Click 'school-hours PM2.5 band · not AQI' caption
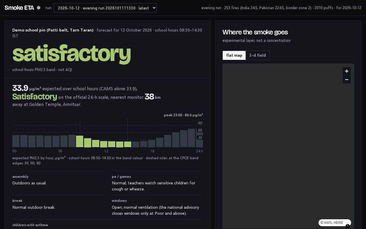Viewport: 366px width, 229px height. (x=42, y=70)
